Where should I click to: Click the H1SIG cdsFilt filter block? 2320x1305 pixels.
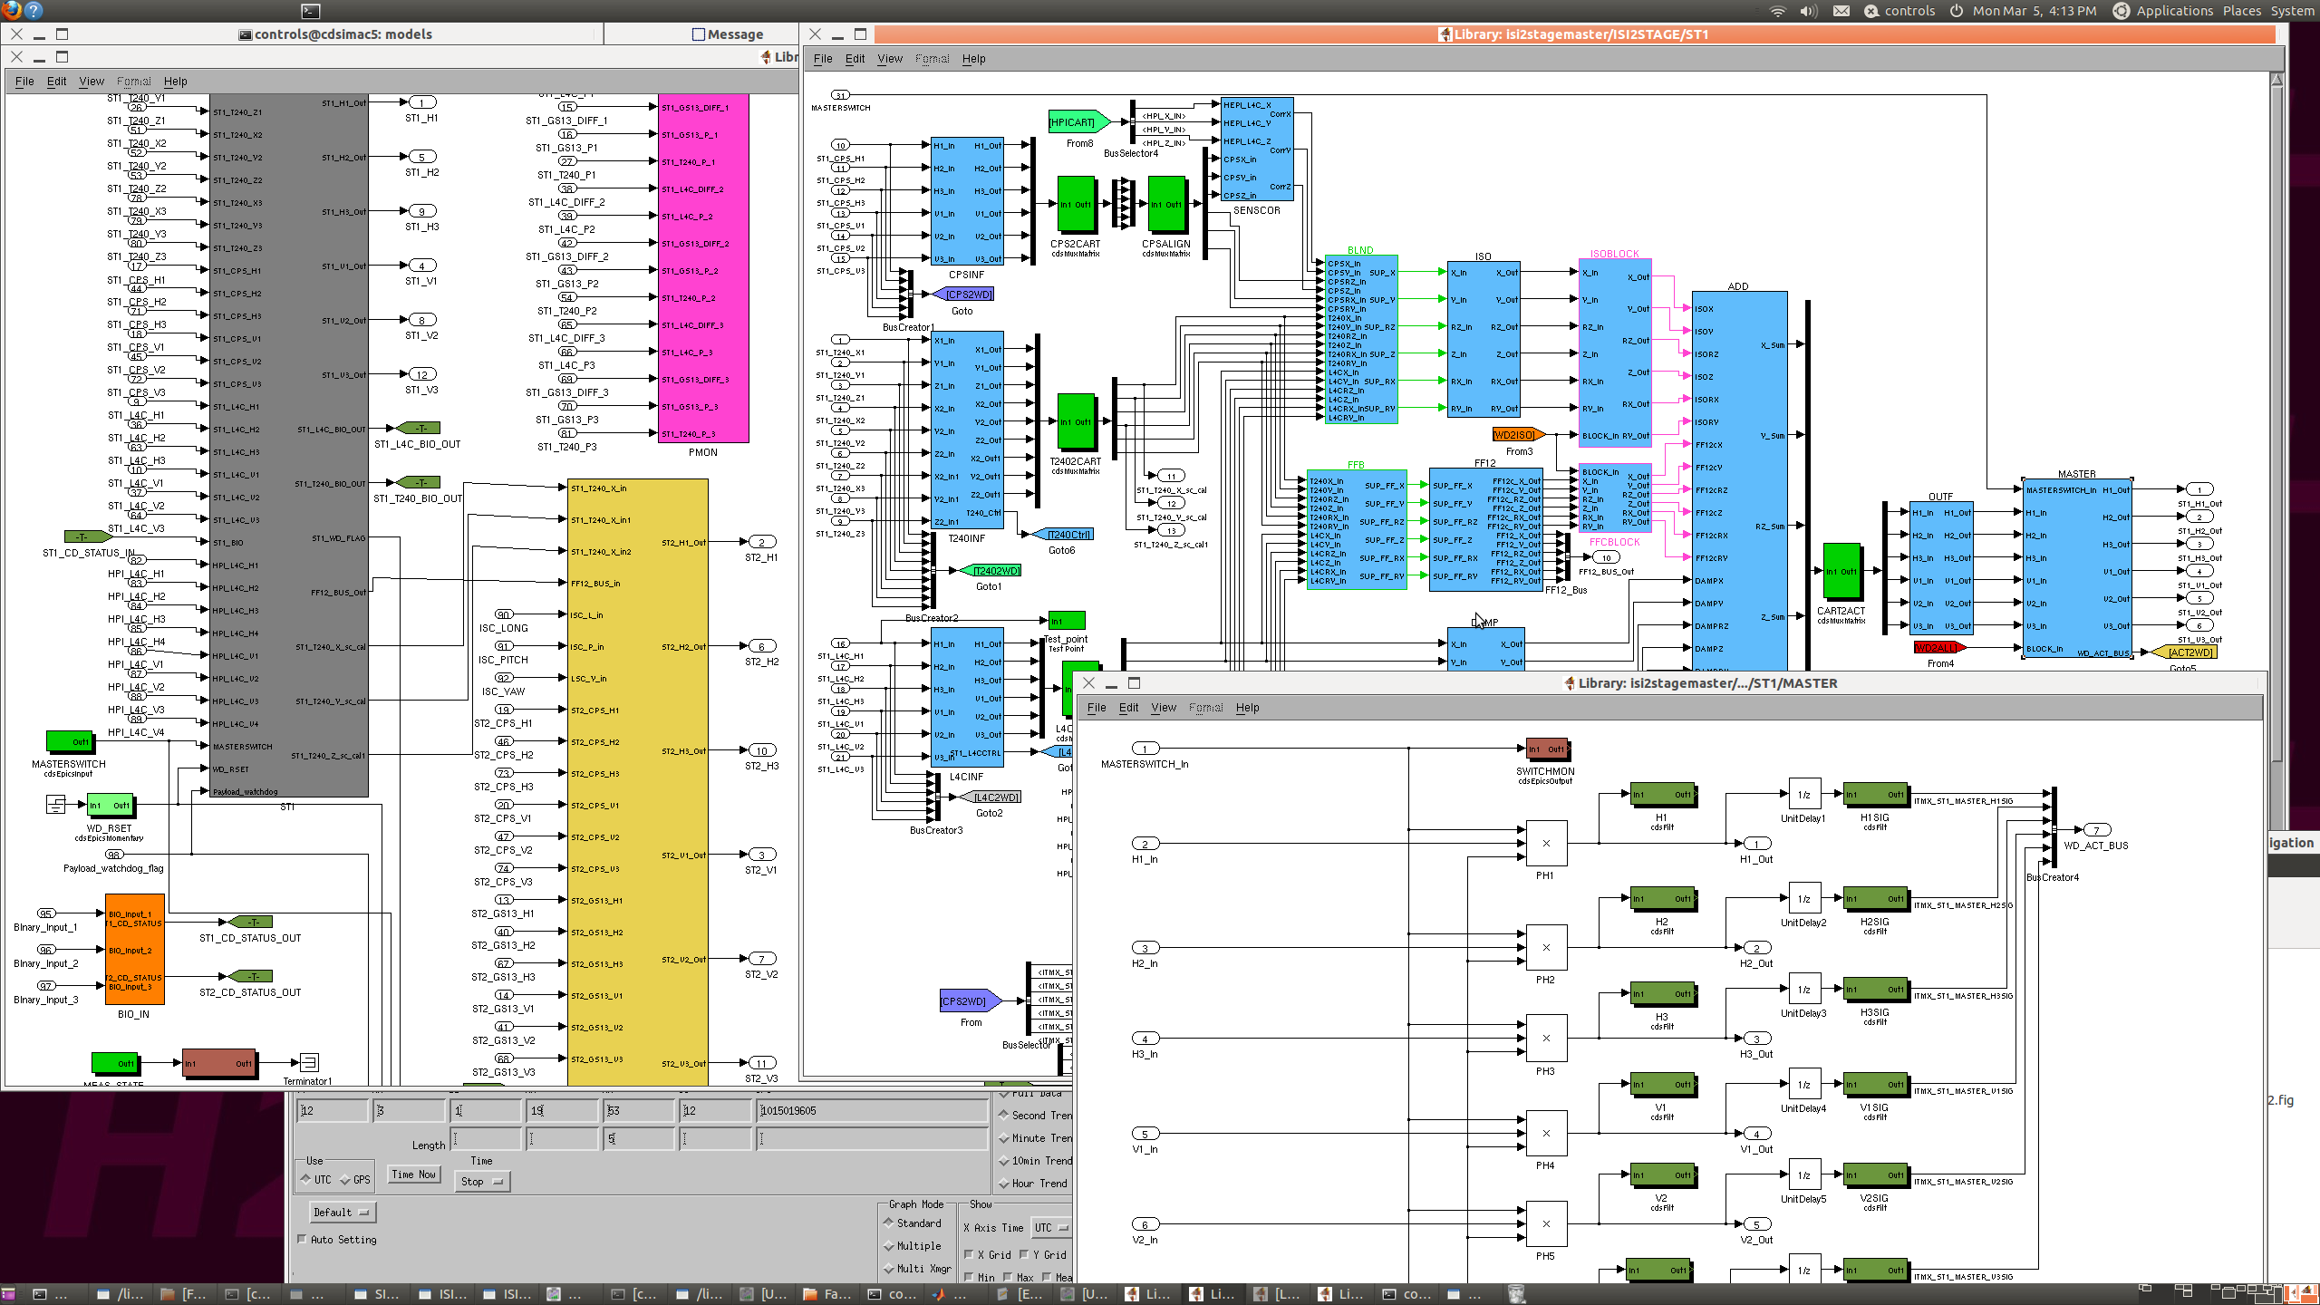click(x=1876, y=795)
